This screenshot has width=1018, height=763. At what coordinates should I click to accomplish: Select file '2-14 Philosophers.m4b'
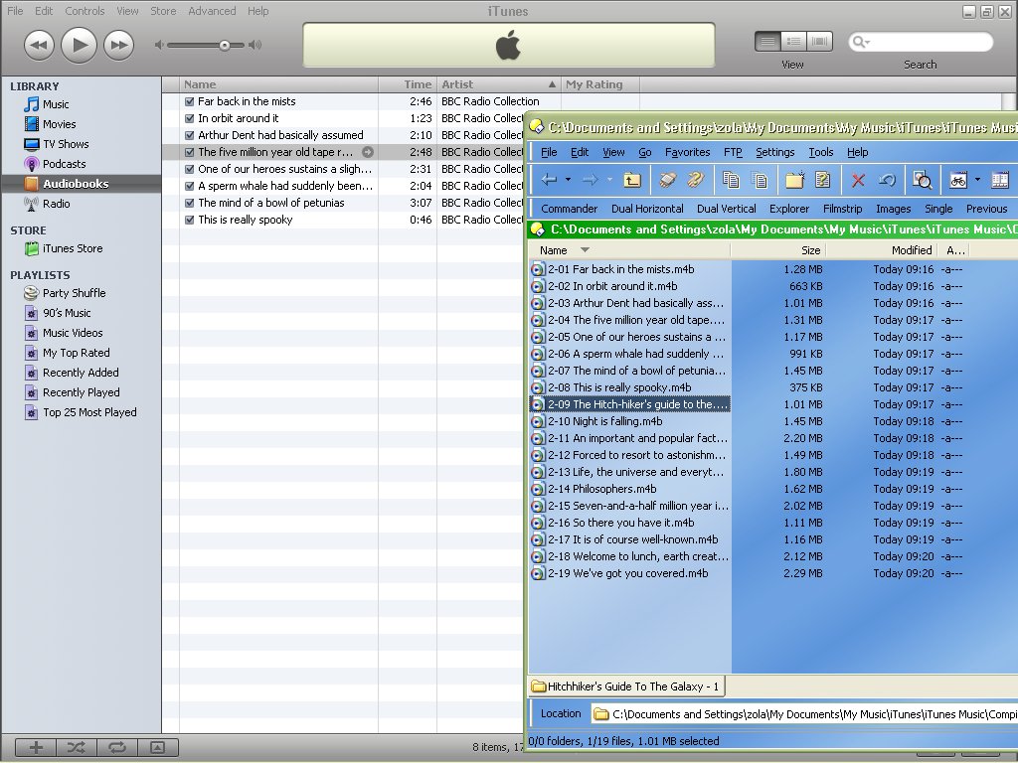601,489
